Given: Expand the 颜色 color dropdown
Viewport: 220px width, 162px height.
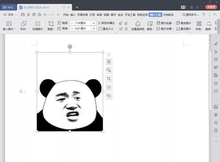Looking at the screenshot, I should pos(150,29).
